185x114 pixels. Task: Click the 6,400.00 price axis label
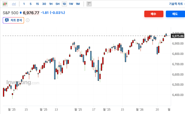coord(178,95)
